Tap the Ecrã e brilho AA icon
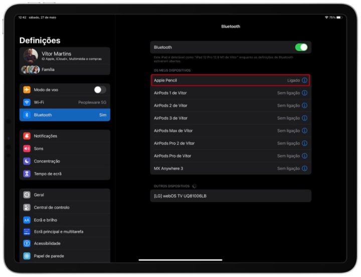Screen dimensions: 361x277 point(27,220)
